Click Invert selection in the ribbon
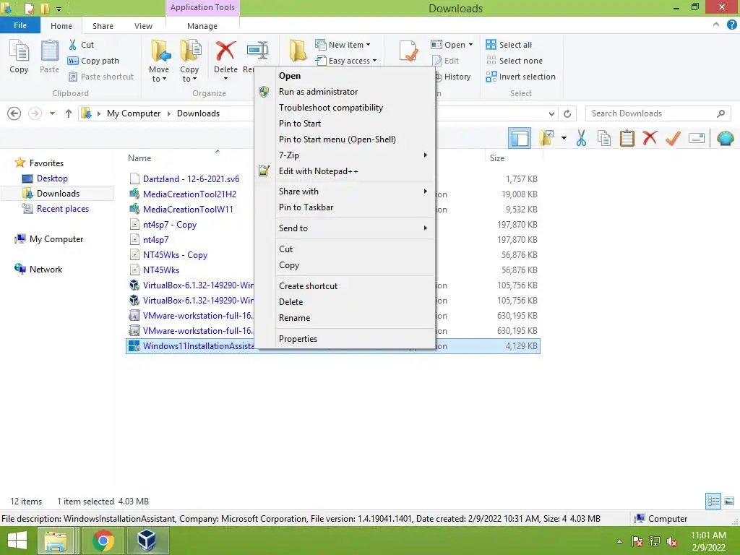 pos(520,77)
